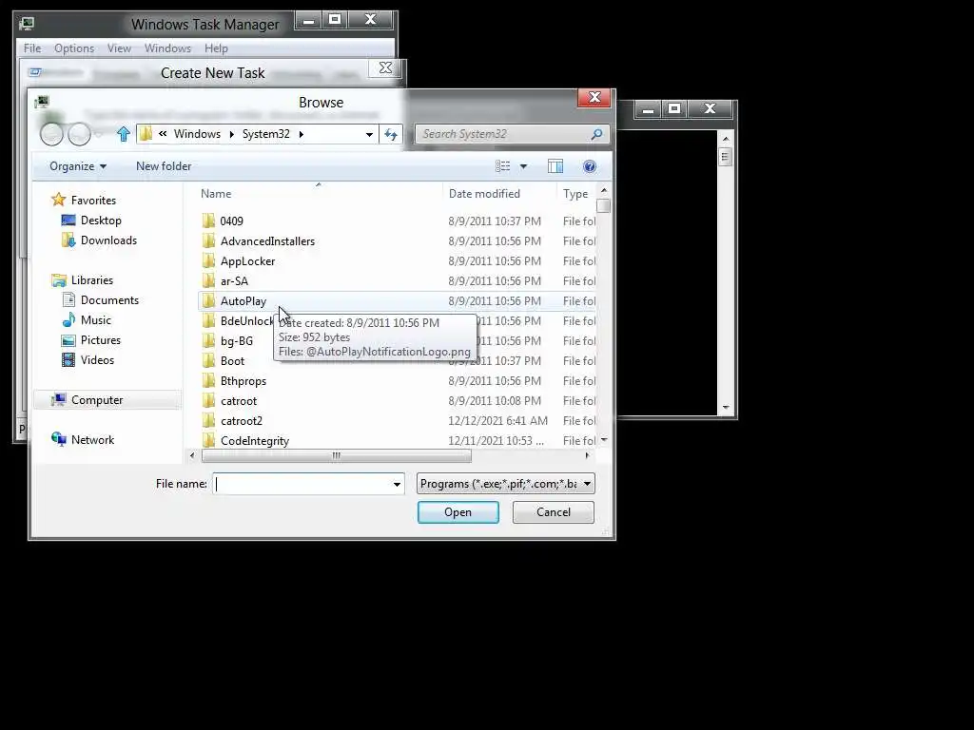
Task: Click the change view icon
Action: 502,166
